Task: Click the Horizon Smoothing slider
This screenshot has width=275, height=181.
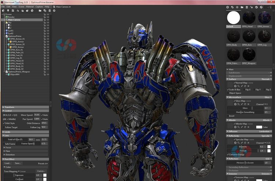Action: coord(245,112)
